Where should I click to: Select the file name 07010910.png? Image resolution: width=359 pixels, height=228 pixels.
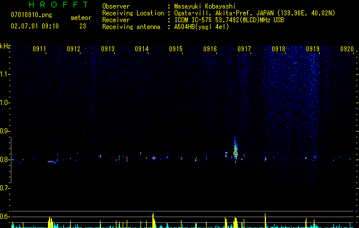pos(31,15)
